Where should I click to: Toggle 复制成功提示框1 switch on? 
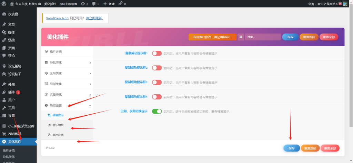tap(157, 54)
